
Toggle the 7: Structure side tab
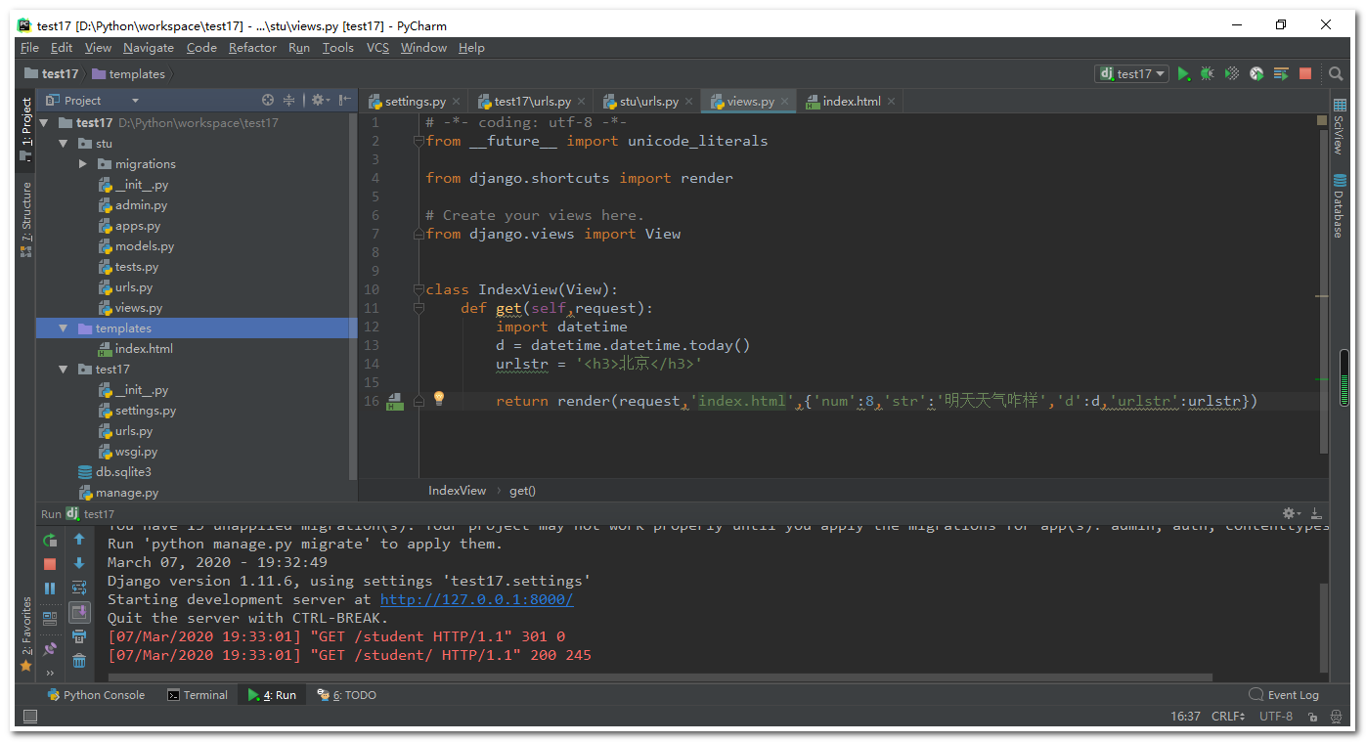click(x=26, y=219)
